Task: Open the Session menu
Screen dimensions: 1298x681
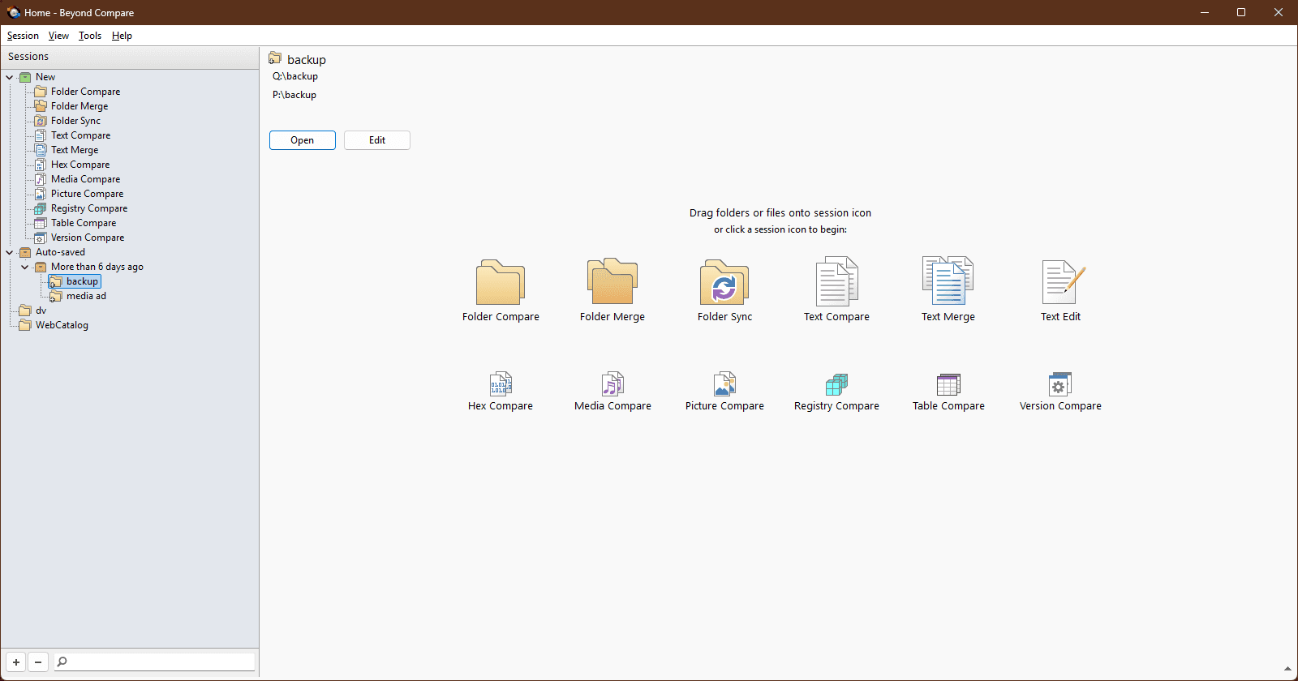Action: tap(23, 36)
